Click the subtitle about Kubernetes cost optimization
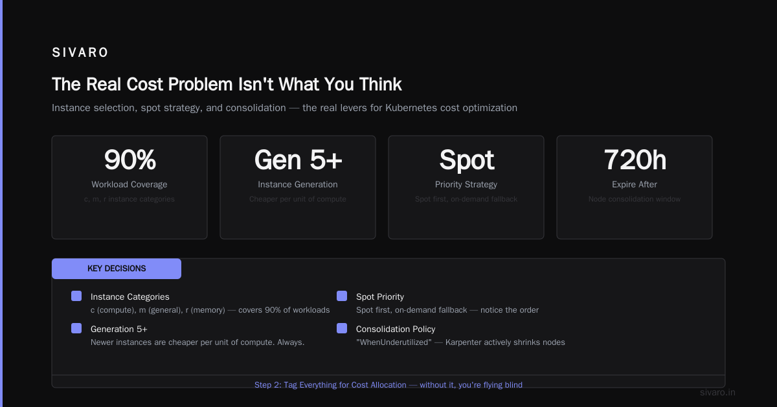This screenshot has height=407, width=777. (x=284, y=108)
